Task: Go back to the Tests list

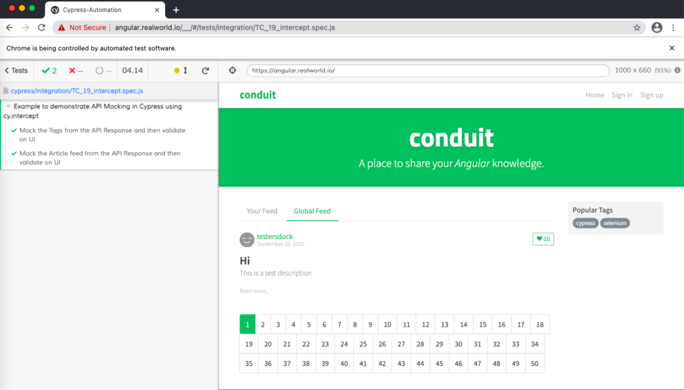Action: click(x=16, y=70)
